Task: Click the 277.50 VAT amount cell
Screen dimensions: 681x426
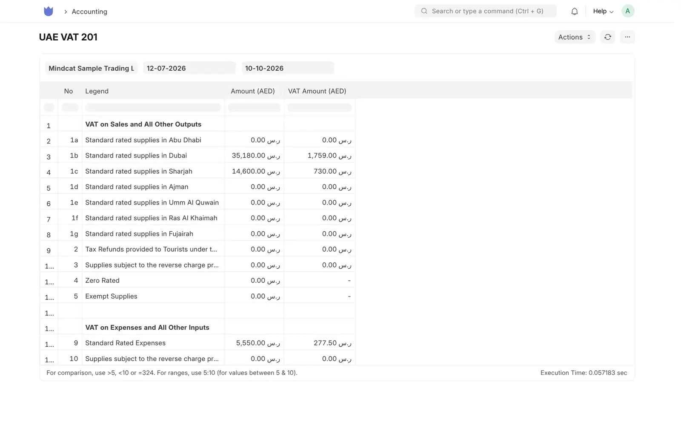Action: [x=320, y=343]
